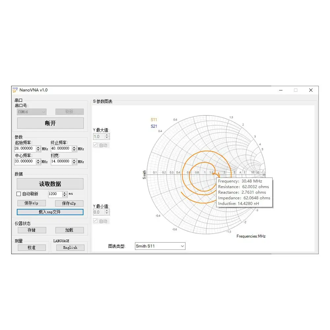Decrease span 14.000000 spinner down
Screen dimensions: 330x330
74,163
